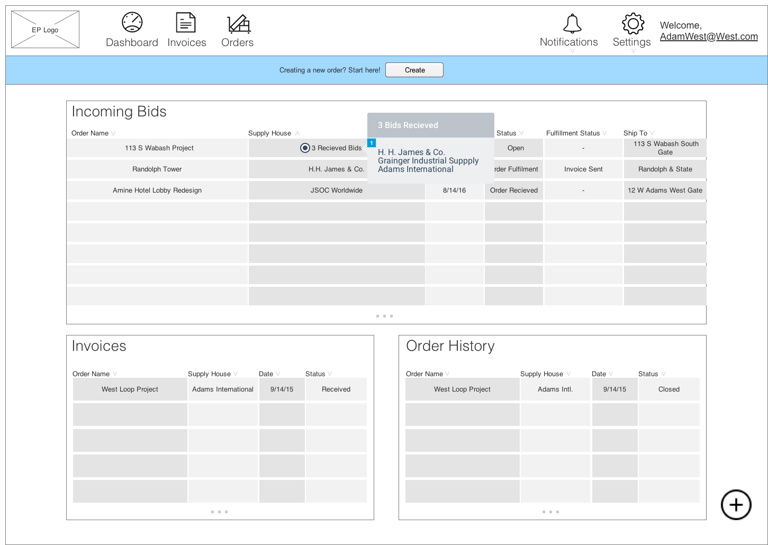Select West Loop Project in Invoices
This screenshot has height=545, width=768.
pos(130,389)
